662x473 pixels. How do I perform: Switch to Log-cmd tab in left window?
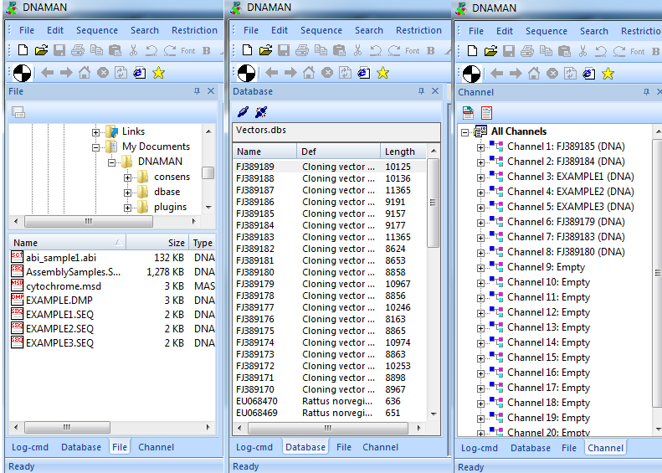(x=30, y=447)
